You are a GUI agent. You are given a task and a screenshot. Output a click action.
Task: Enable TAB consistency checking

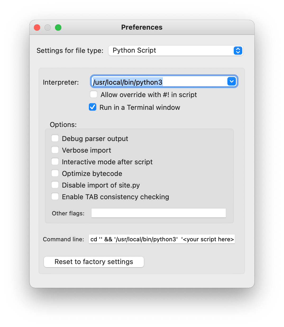(x=55, y=196)
